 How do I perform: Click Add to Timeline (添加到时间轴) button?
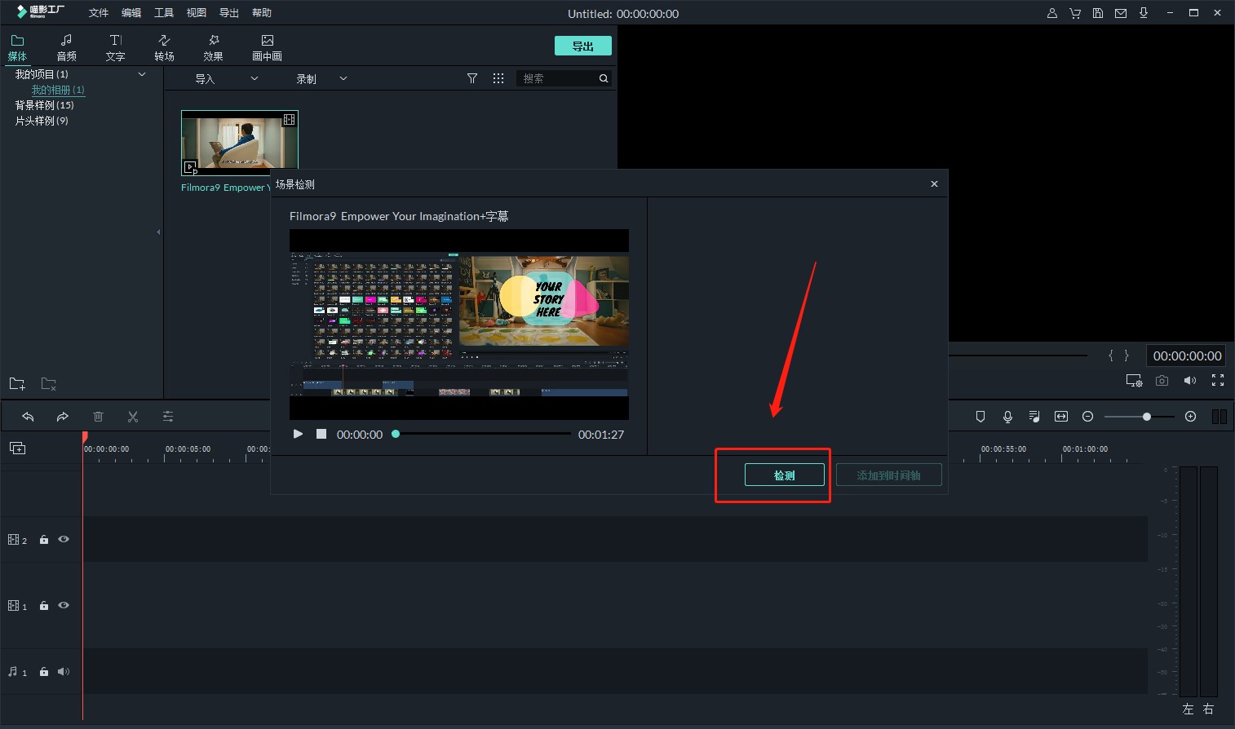click(x=888, y=475)
